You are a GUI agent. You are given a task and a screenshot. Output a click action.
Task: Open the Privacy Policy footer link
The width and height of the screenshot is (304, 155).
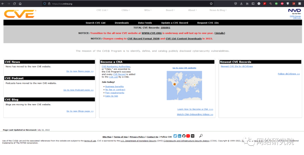(137, 137)
